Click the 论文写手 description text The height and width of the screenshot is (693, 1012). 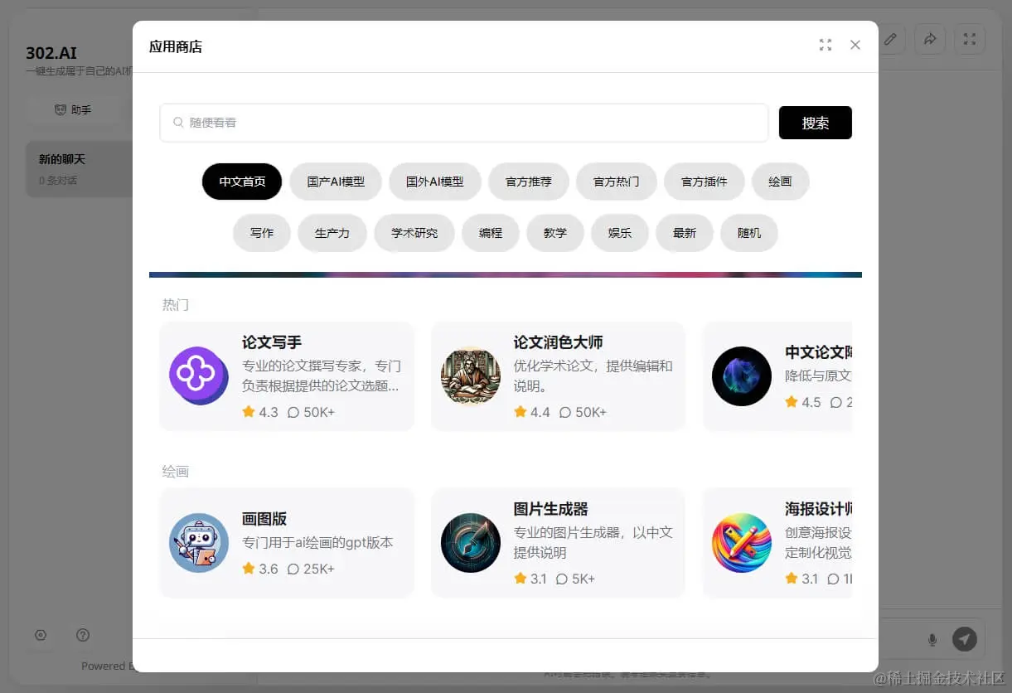click(x=322, y=376)
